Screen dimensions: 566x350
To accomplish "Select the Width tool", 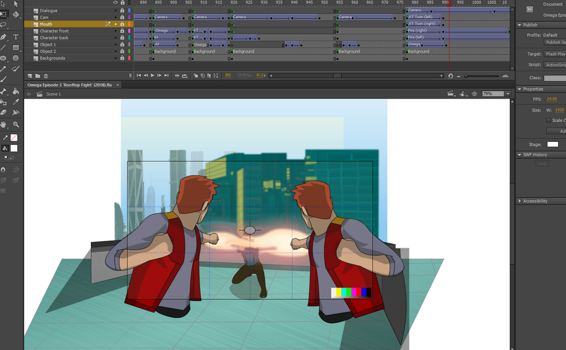I will 16,112.
